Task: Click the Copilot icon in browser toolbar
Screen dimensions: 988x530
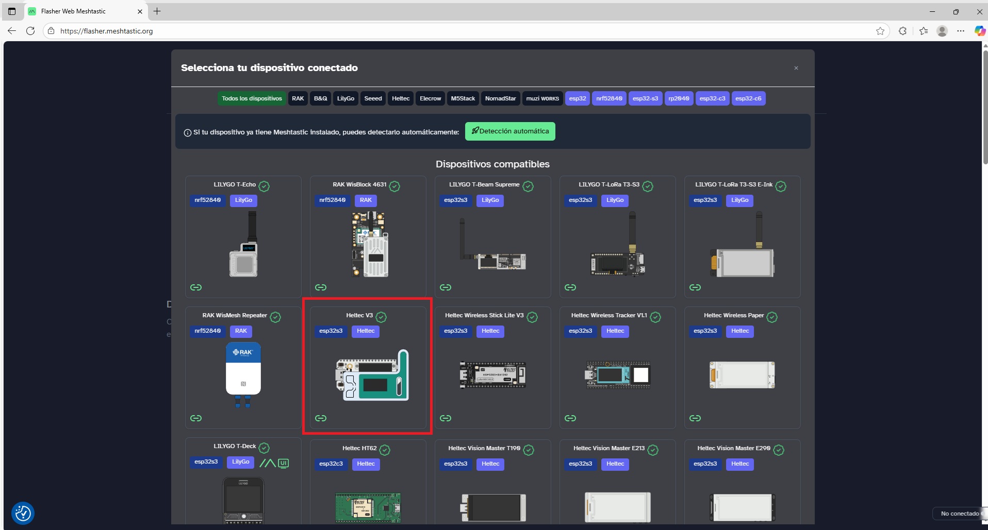Action: (979, 31)
